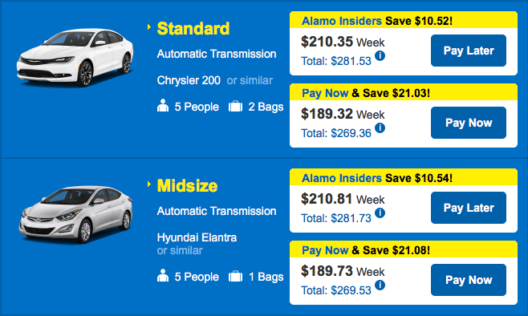This screenshot has width=528, height=316.
Task: Open the Midsize car class heading
Action: (187, 185)
